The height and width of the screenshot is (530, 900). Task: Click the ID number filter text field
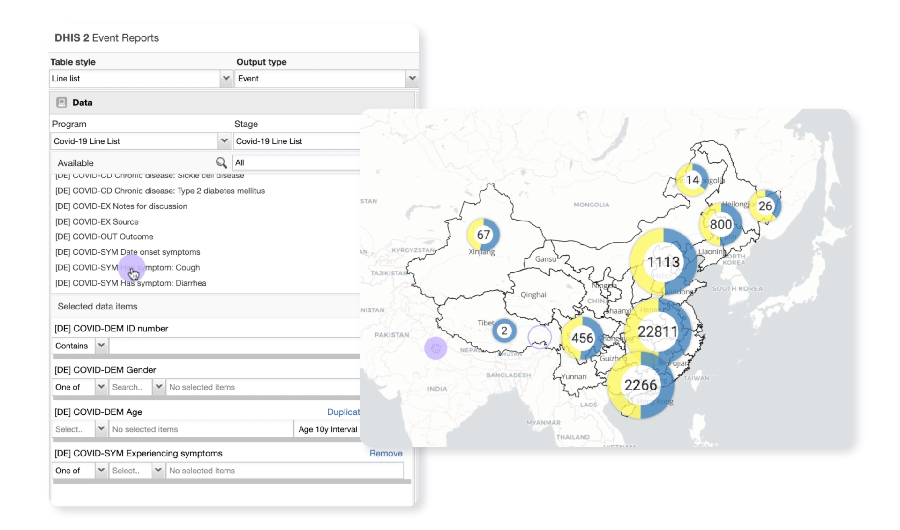234,346
